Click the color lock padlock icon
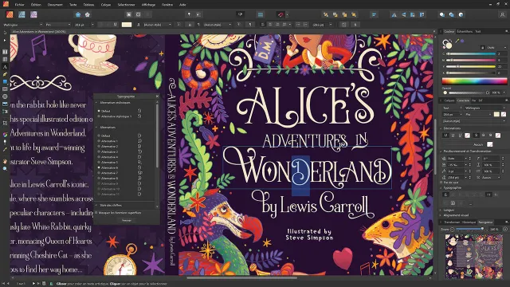The image size is (510, 287). point(482,48)
